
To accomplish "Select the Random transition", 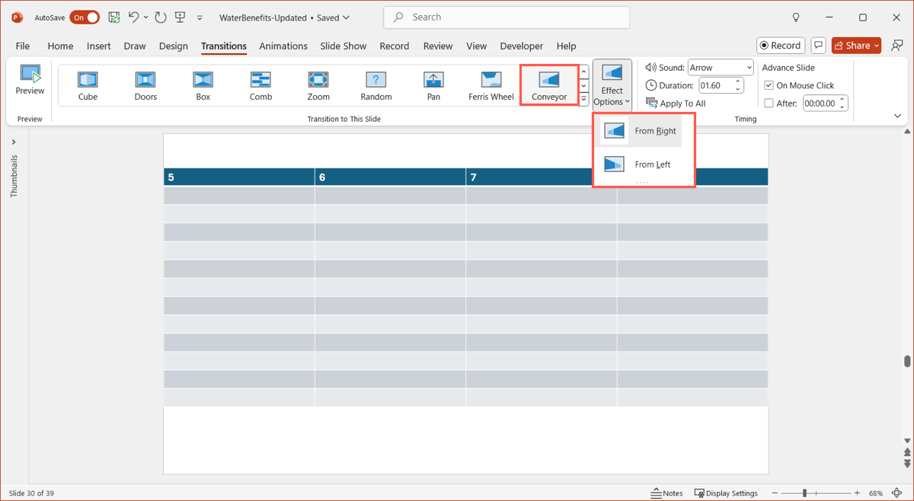I will point(376,85).
